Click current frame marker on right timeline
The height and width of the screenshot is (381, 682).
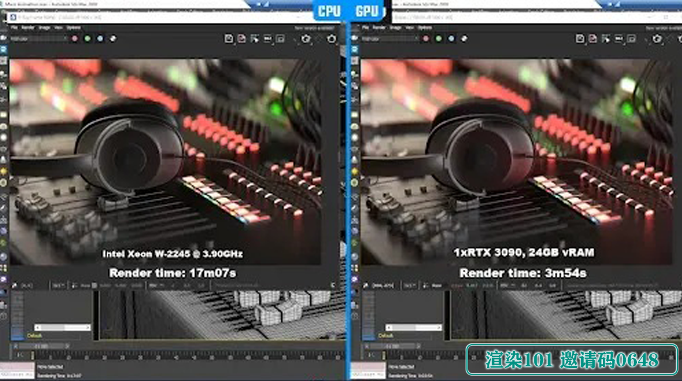pyautogui.click(x=383, y=355)
